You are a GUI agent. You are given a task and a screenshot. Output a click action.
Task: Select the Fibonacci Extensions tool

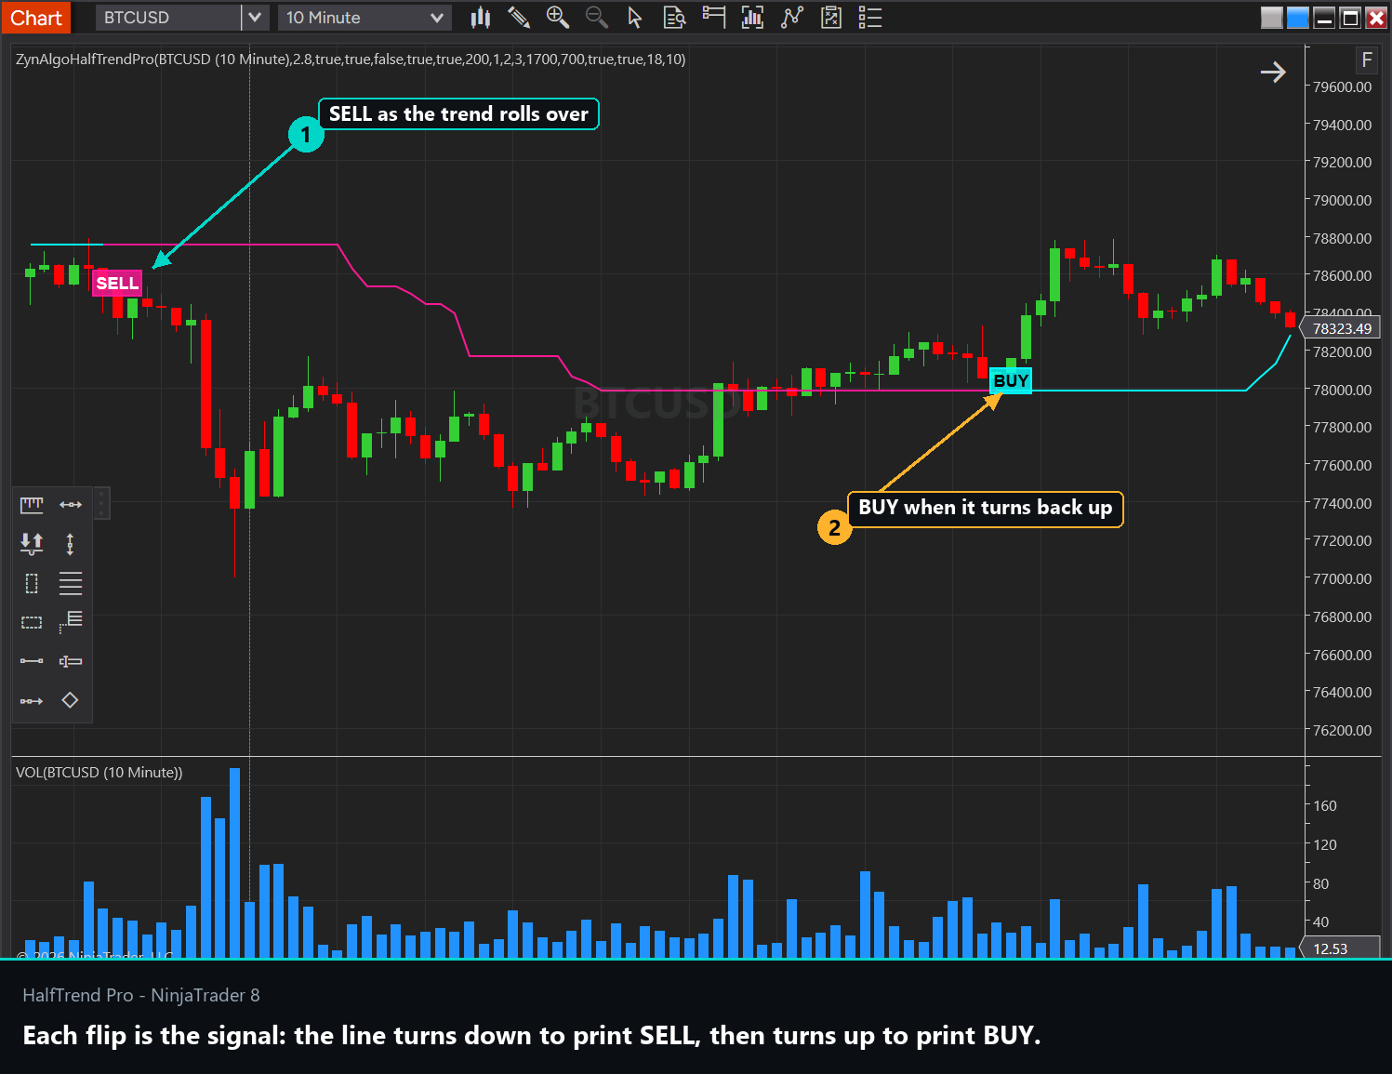pos(71,622)
